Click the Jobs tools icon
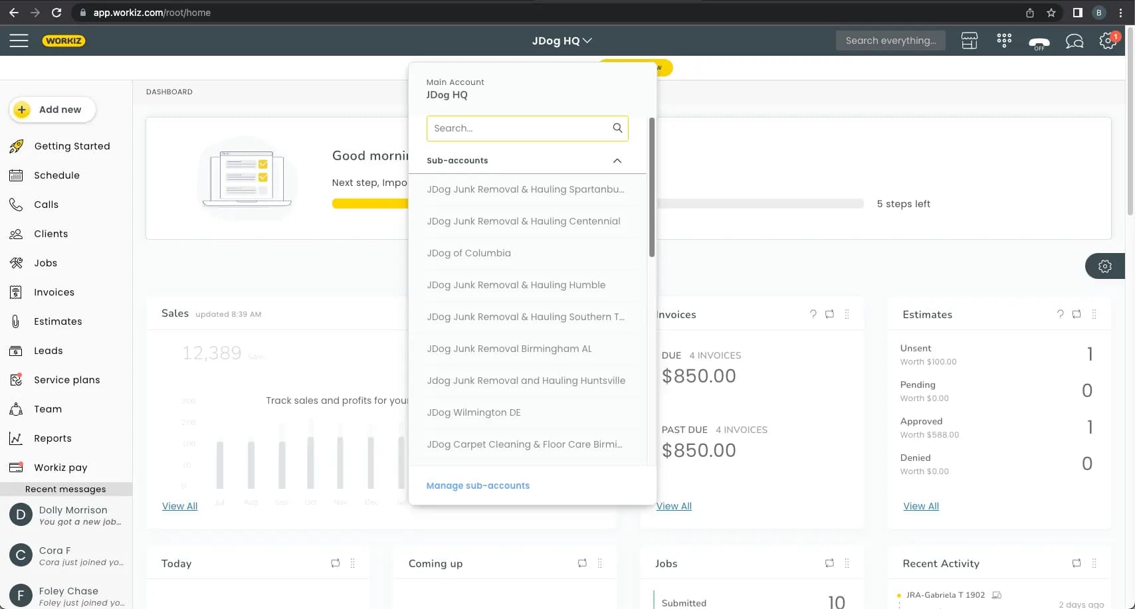 (x=16, y=263)
